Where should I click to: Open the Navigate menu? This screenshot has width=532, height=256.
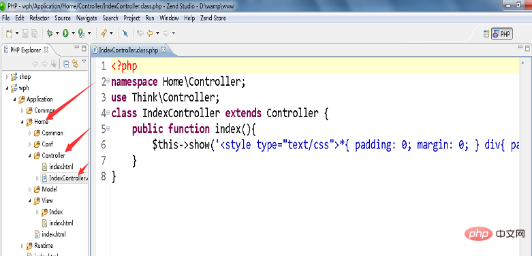coord(87,18)
